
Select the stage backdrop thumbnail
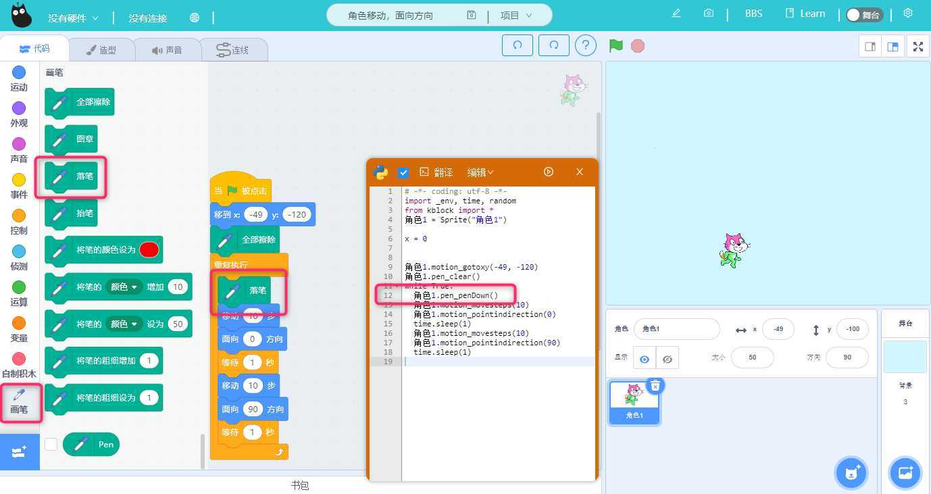point(905,357)
